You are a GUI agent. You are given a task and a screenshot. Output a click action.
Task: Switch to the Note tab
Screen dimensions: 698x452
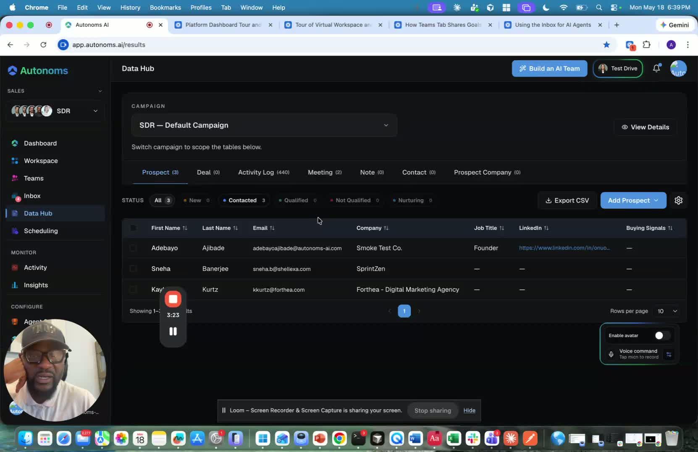pos(372,172)
